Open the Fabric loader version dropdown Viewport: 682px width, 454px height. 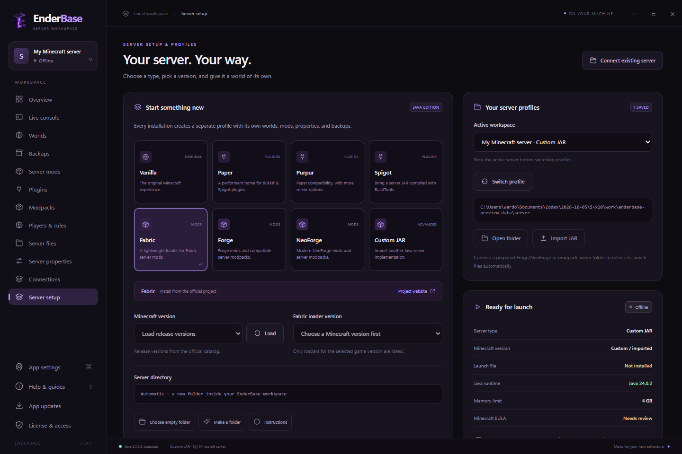point(368,333)
